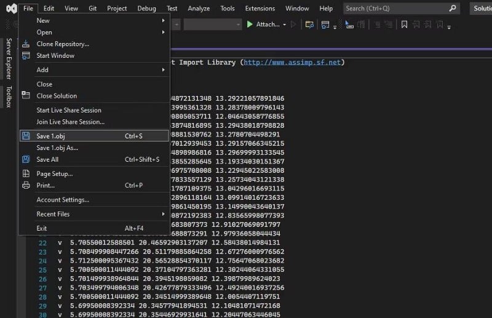
Task: Open the Server Explorer side tab
Action: (9, 59)
